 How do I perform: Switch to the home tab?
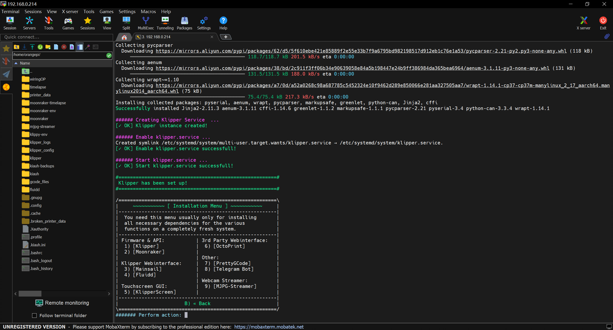tap(124, 37)
